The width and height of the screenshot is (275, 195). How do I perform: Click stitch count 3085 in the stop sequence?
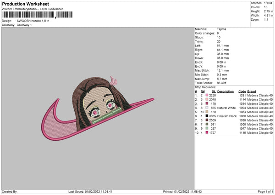click(212, 116)
